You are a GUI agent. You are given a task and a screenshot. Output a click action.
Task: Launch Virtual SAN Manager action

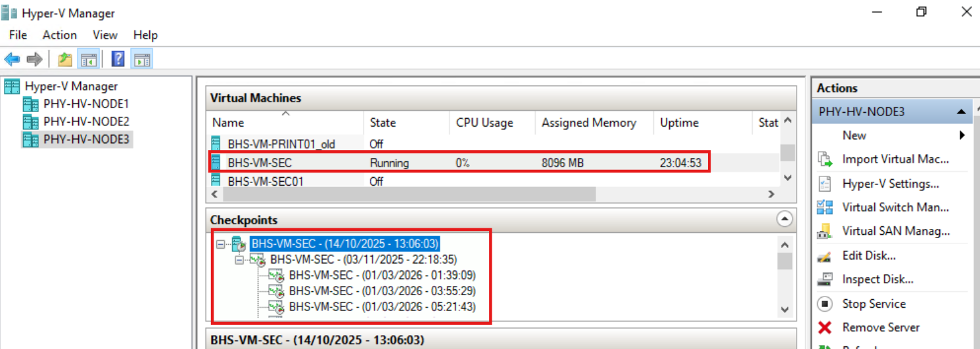point(896,232)
